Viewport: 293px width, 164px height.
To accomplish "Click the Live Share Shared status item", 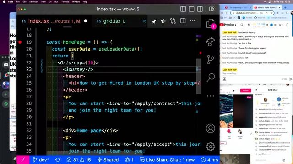I will coord(108,160).
